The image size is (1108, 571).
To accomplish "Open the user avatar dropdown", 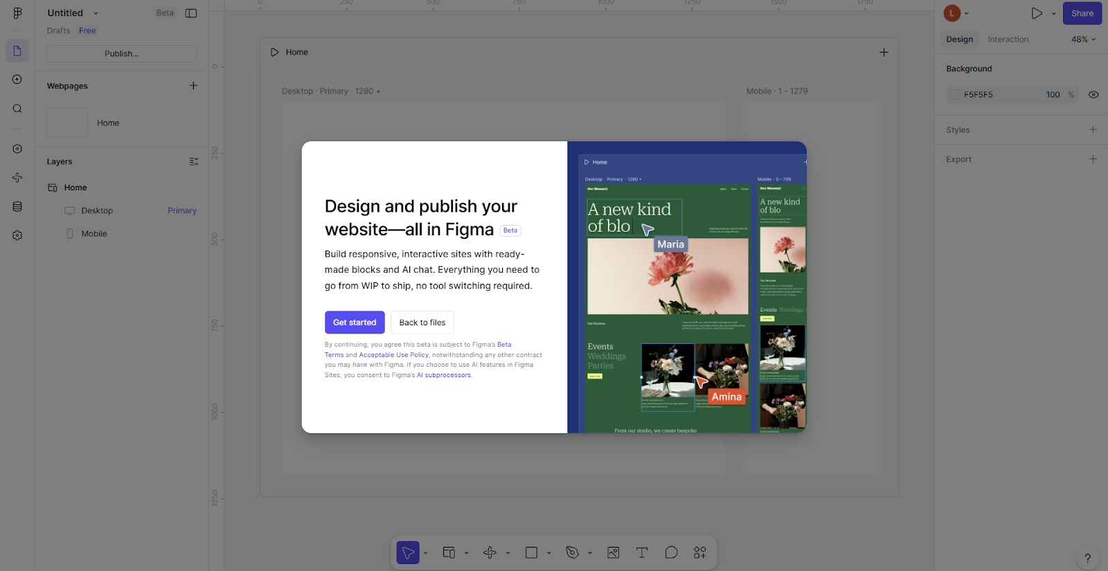I will point(956,13).
